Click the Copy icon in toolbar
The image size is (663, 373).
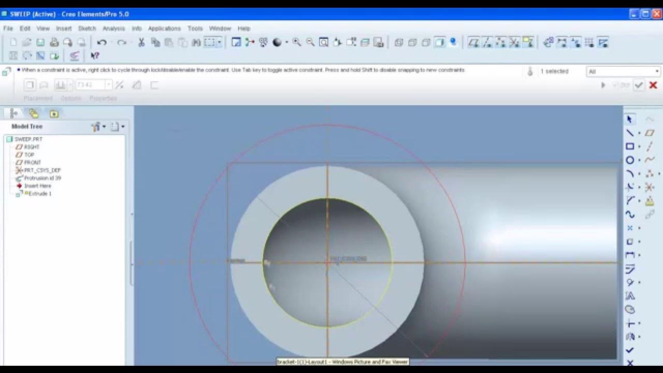pyautogui.click(x=155, y=42)
